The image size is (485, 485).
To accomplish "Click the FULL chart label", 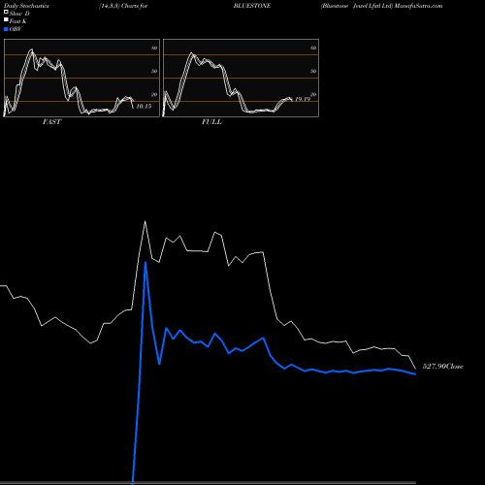I will point(211,122).
